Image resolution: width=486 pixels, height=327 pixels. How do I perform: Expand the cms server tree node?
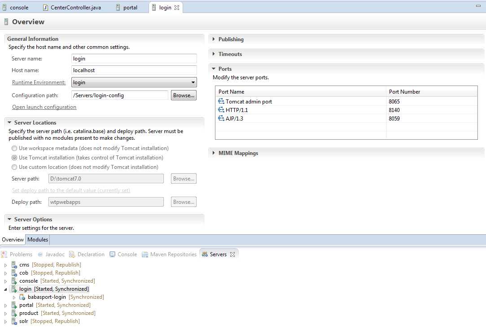pyautogui.click(x=5, y=265)
